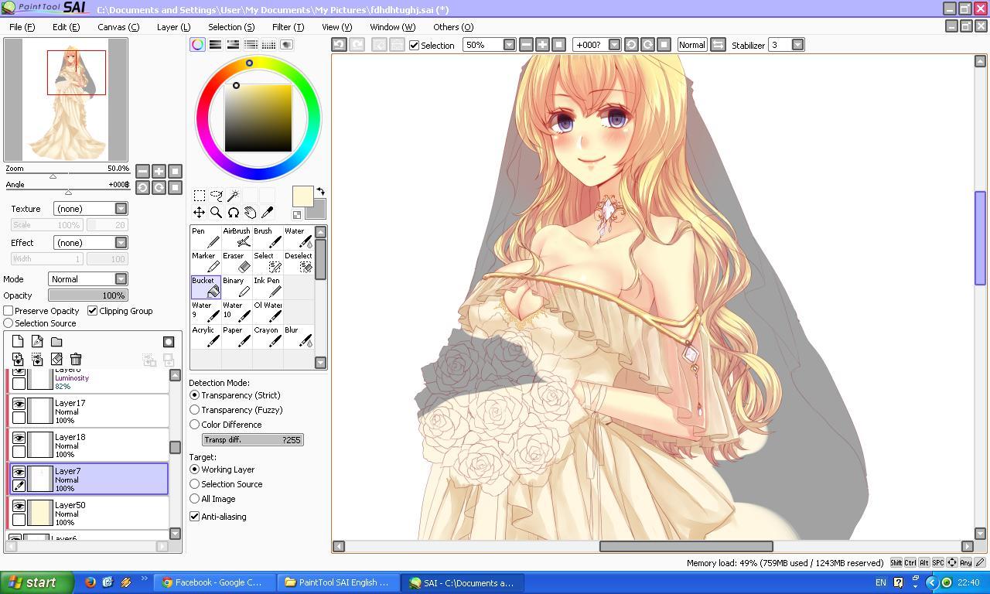Click the Undo button in canvas toolbar
Viewport: 990px width, 594px height.
click(x=339, y=45)
